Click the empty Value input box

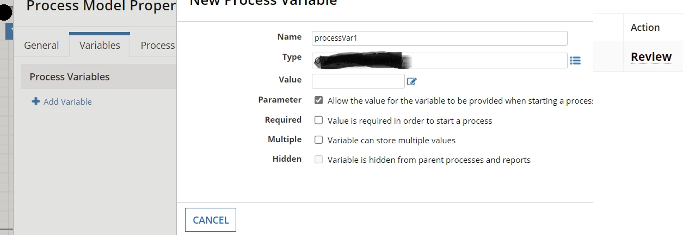[x=358, y=81]
